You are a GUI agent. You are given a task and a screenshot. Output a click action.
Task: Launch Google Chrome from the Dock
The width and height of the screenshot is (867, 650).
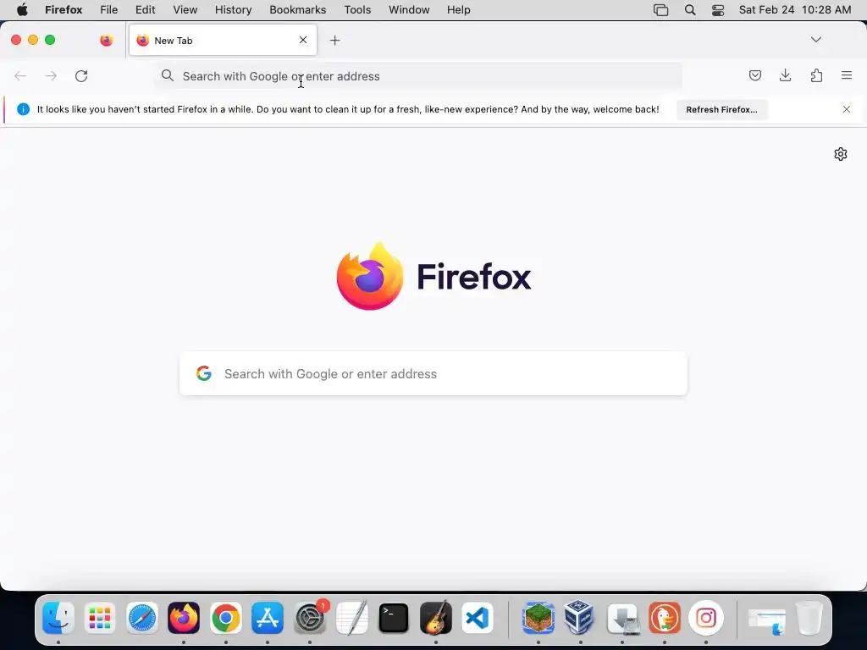[x=225, y=617]
